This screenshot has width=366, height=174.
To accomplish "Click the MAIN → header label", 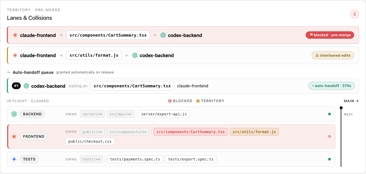I will tap(351, 101).
